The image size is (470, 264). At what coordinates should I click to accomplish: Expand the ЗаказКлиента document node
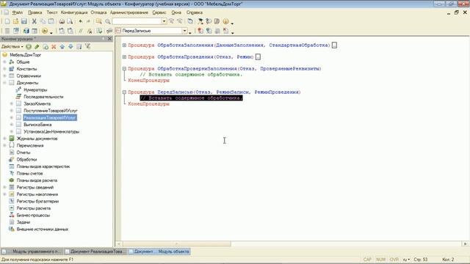click(x=12, y=103)
